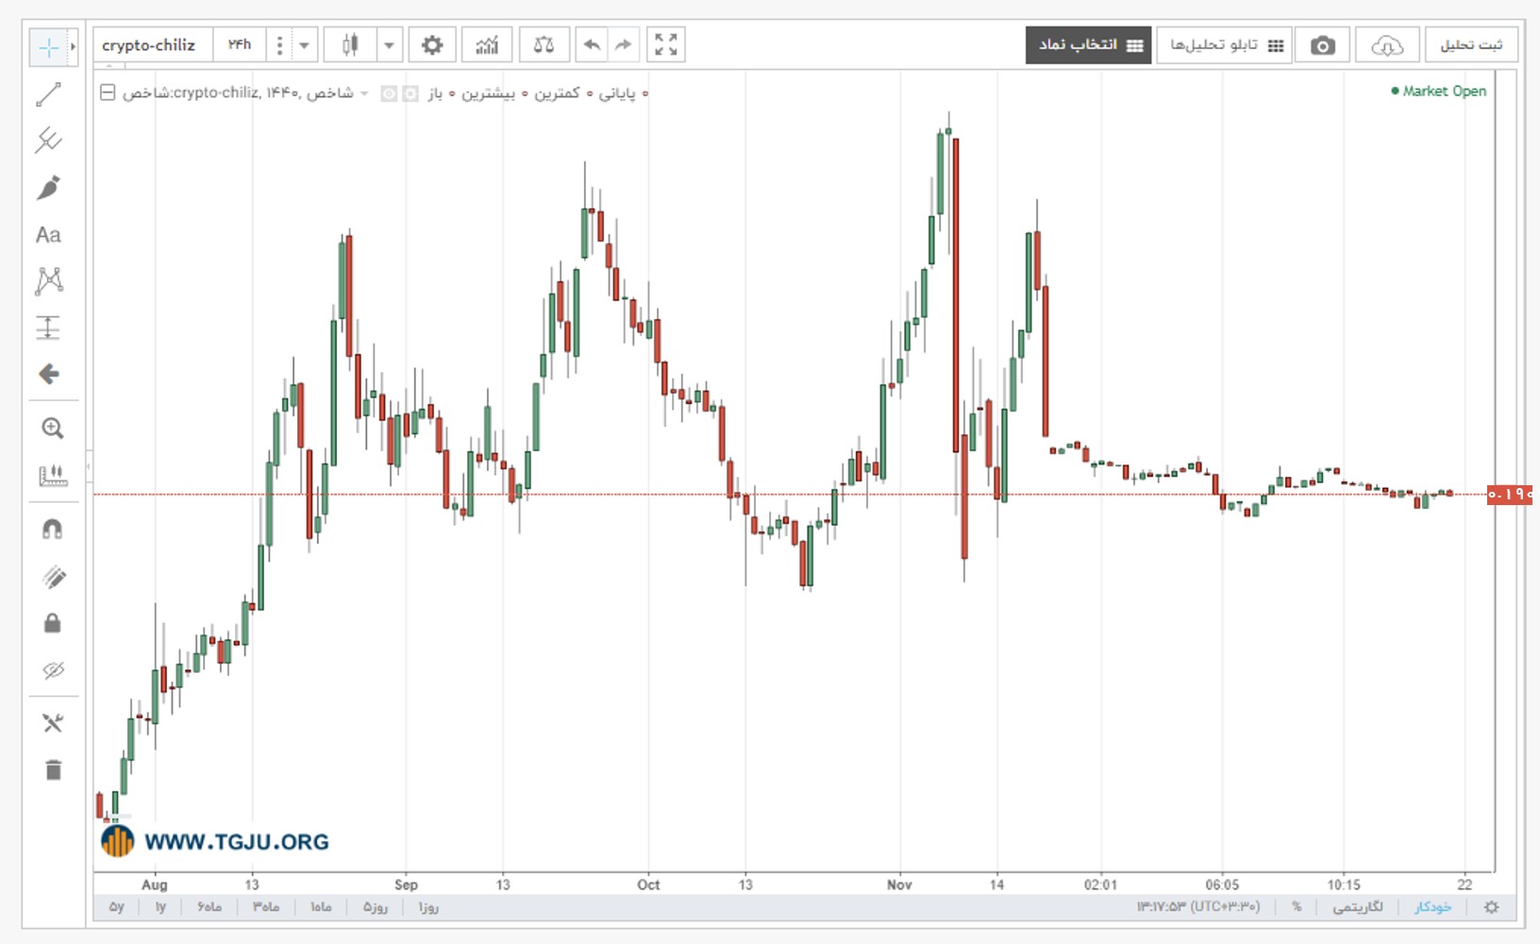Take a chart snapshot with camera icon
The height and width of the screenshot is (944, 1540).
click(x=1323, y=45)
